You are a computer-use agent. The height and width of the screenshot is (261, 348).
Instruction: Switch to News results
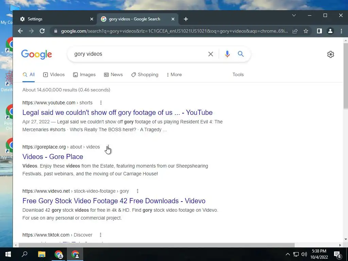(x=114, y=74)
